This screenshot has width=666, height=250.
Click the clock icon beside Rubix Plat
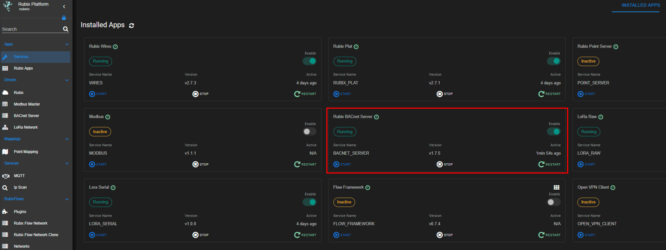(356, 47)
